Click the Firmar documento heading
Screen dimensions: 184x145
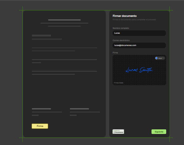(125, 16)
